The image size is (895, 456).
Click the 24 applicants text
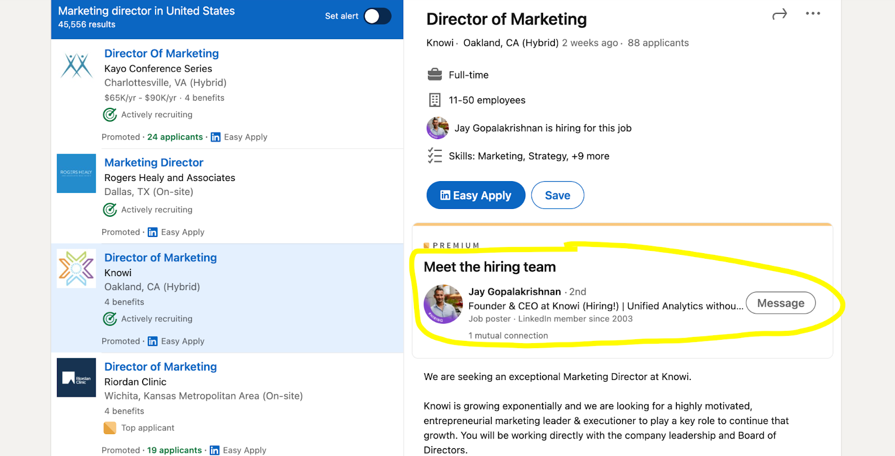pos(175,137)
